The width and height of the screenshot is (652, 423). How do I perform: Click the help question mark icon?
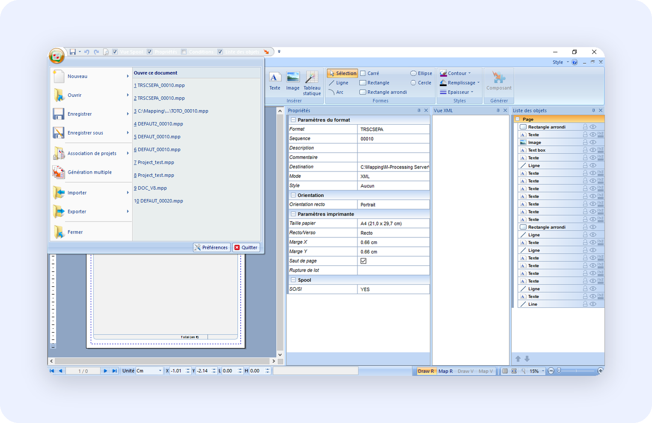point(575,62)
